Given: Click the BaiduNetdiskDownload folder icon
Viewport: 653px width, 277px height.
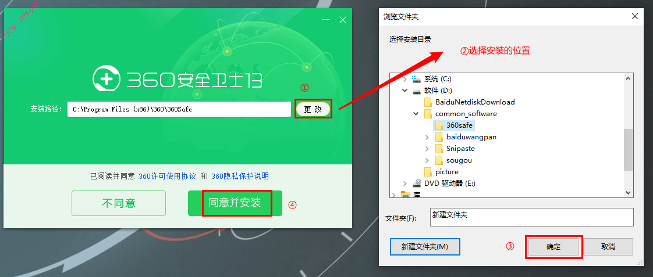Looking at the screenshot, I should 428,102.
